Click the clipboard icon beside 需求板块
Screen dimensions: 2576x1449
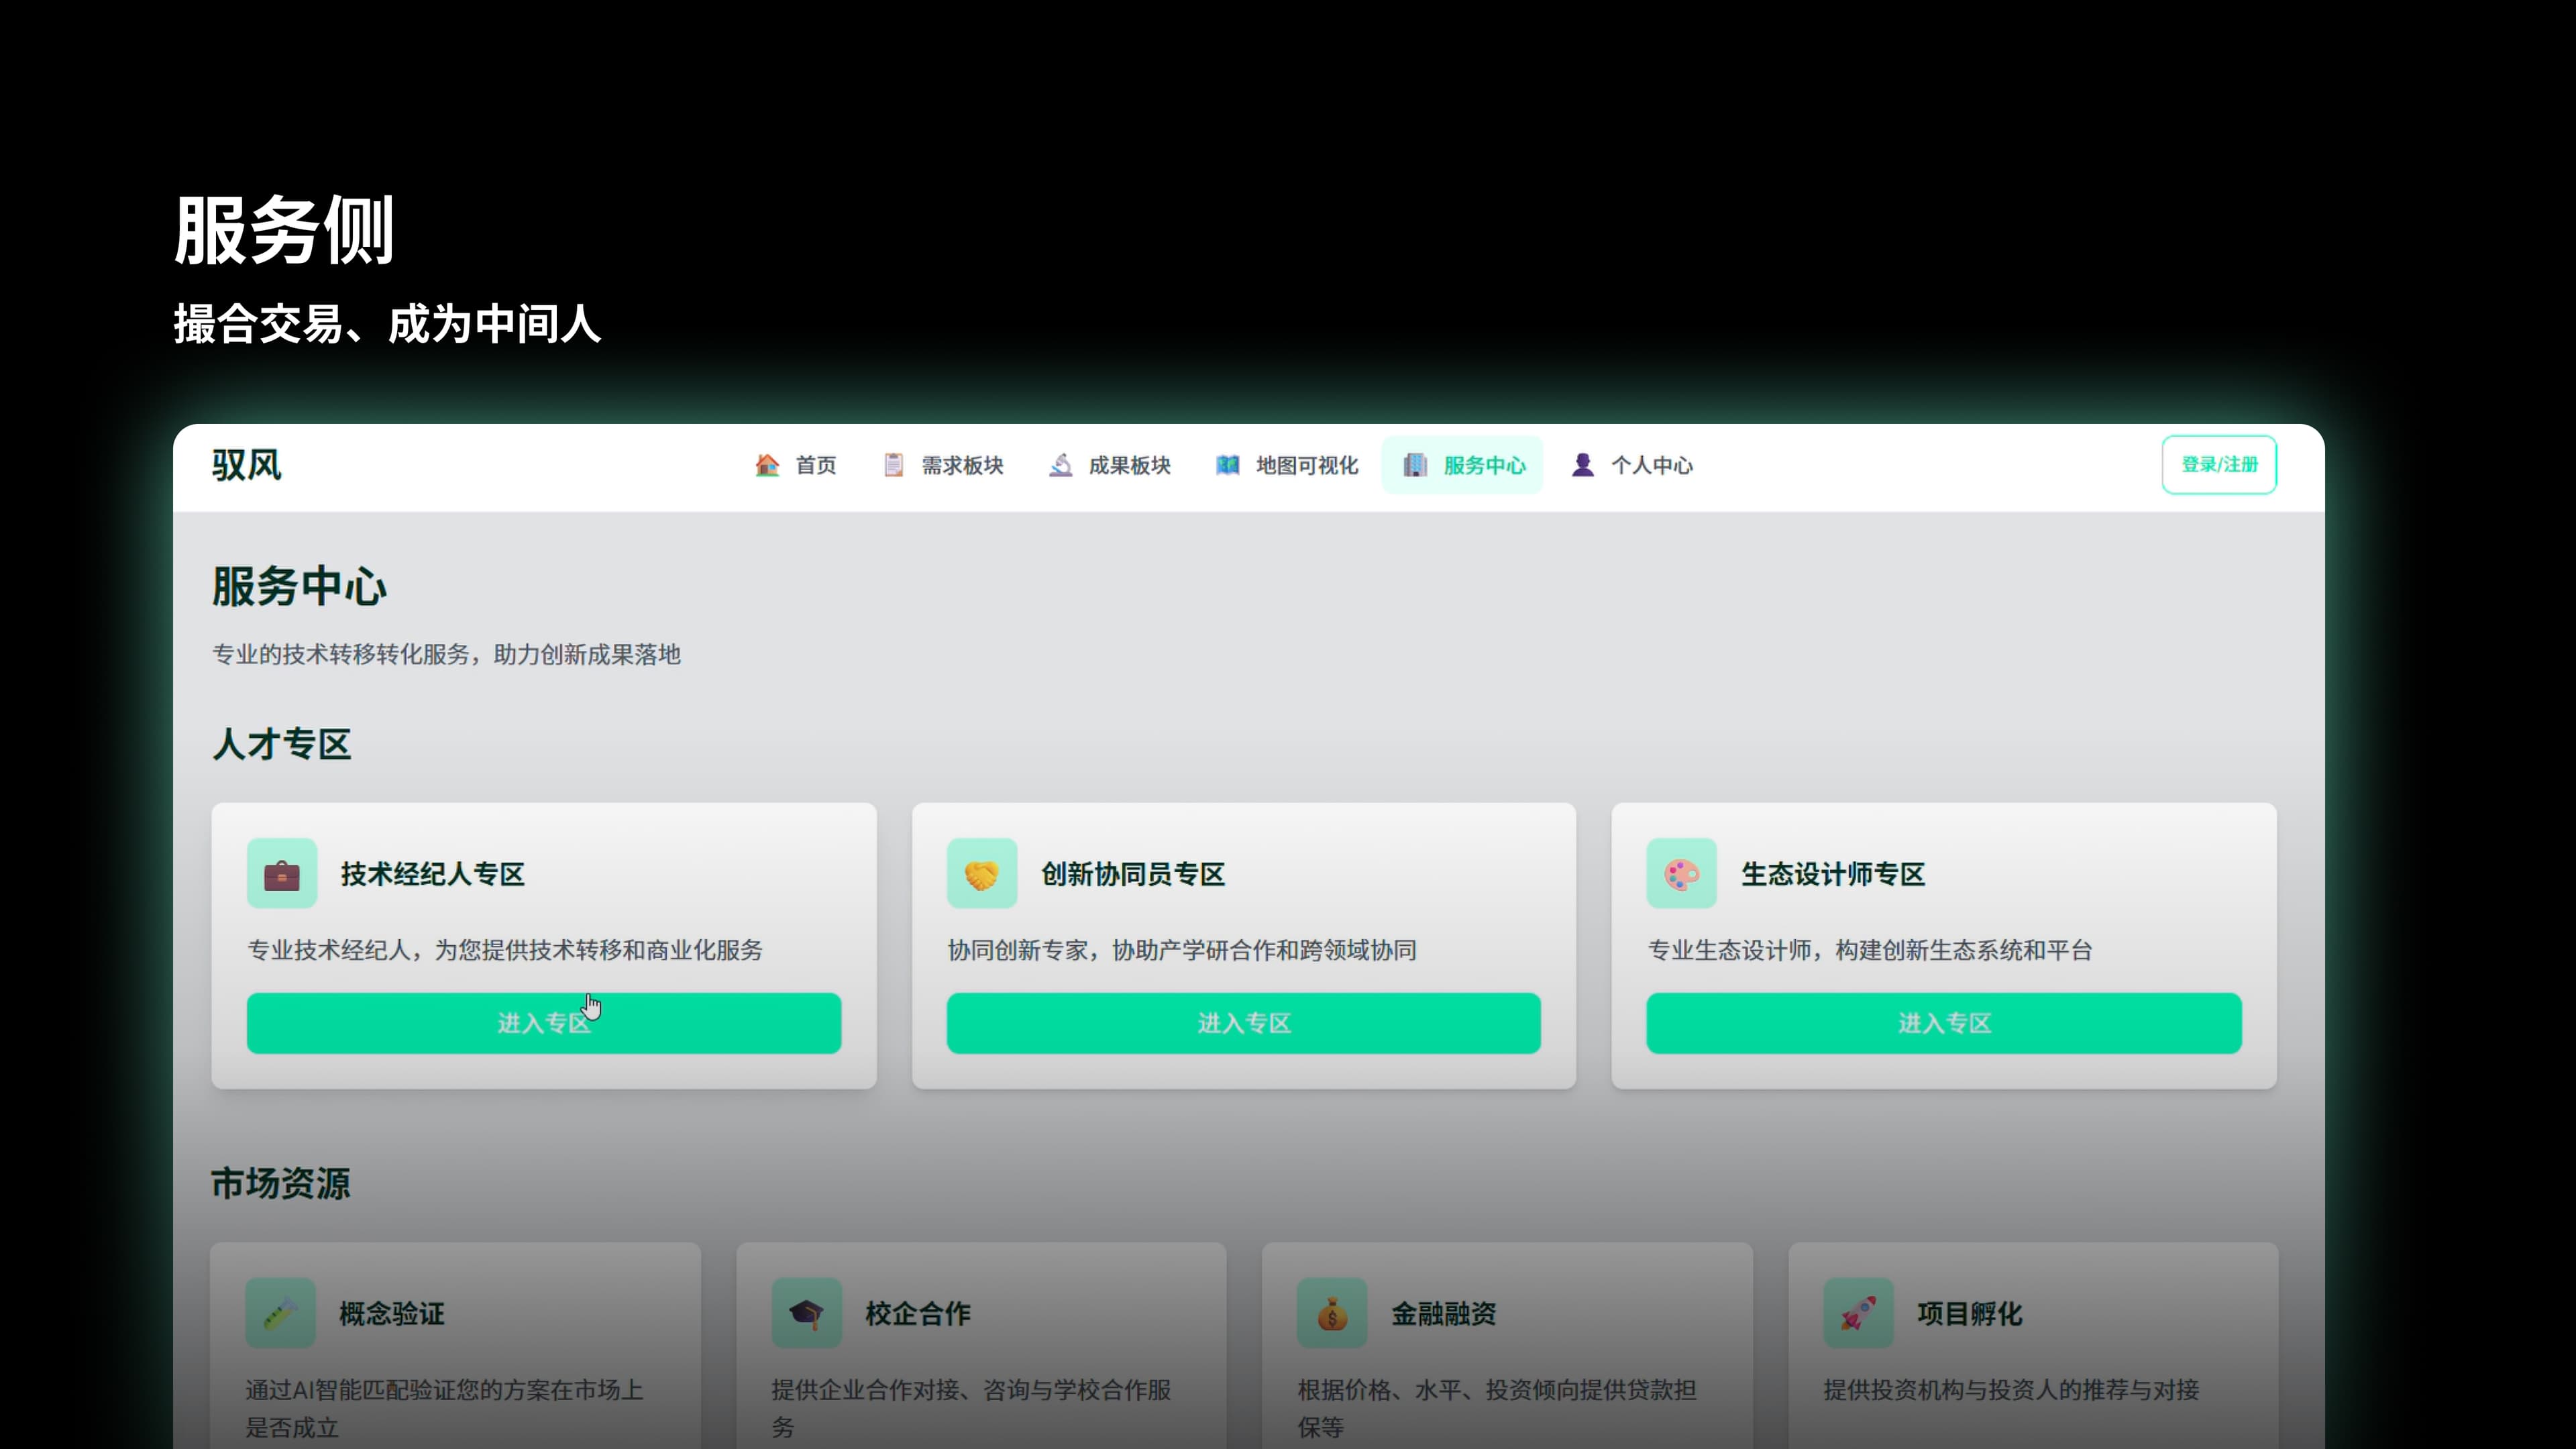click(x=894, y=465)
